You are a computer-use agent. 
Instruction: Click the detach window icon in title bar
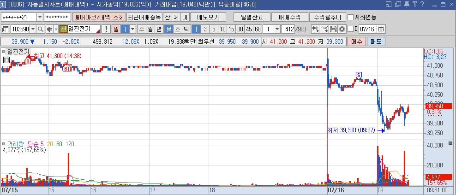[x=398, y=4]
